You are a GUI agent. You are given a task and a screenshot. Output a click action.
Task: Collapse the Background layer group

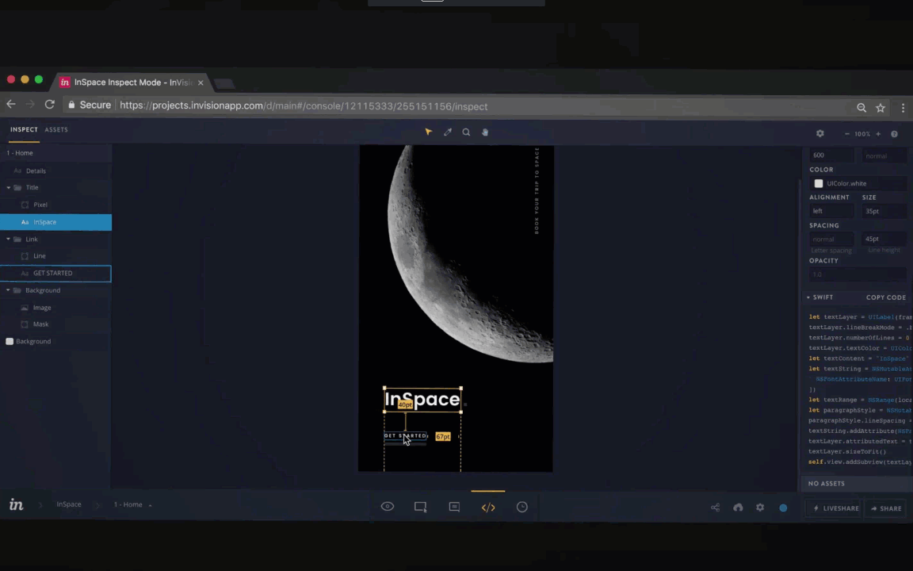tap(8, 290)
